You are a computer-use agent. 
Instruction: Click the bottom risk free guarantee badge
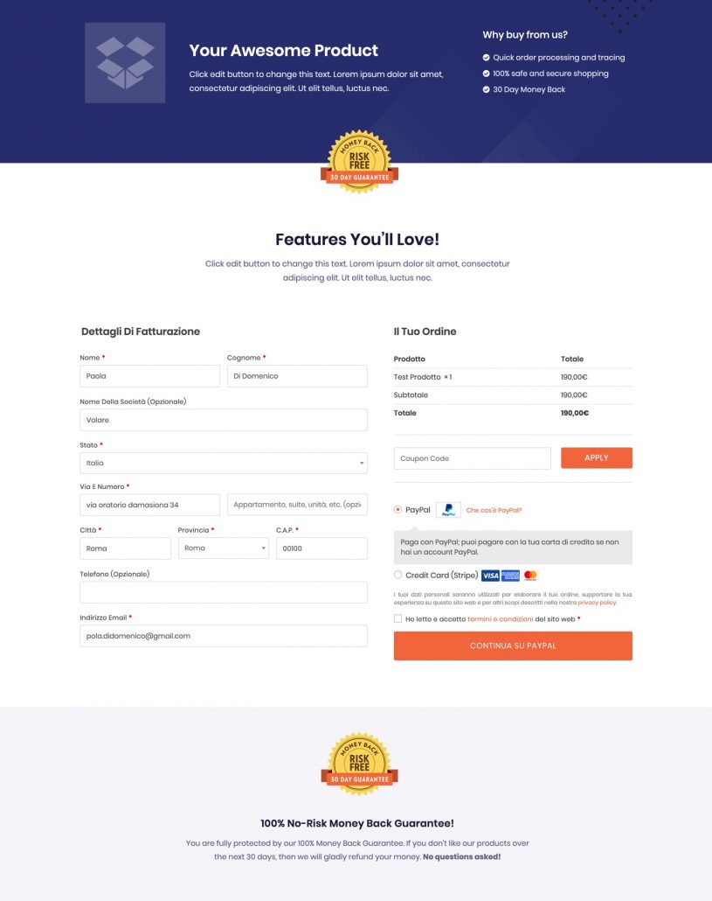pos(359,765)
